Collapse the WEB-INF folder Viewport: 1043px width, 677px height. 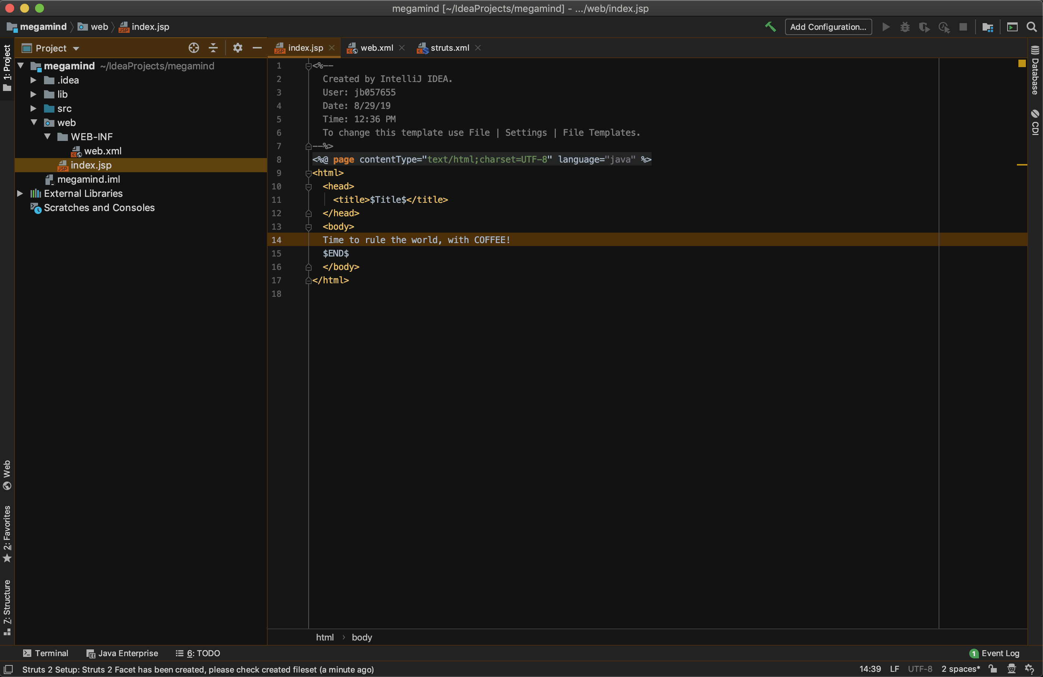coord(48,137)
